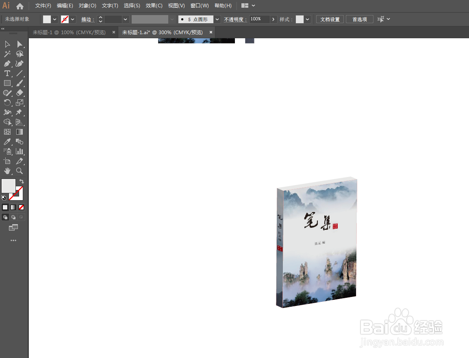Collapse the tools panel double-arrow
469x358 pixels.
(x=3, y=29)
